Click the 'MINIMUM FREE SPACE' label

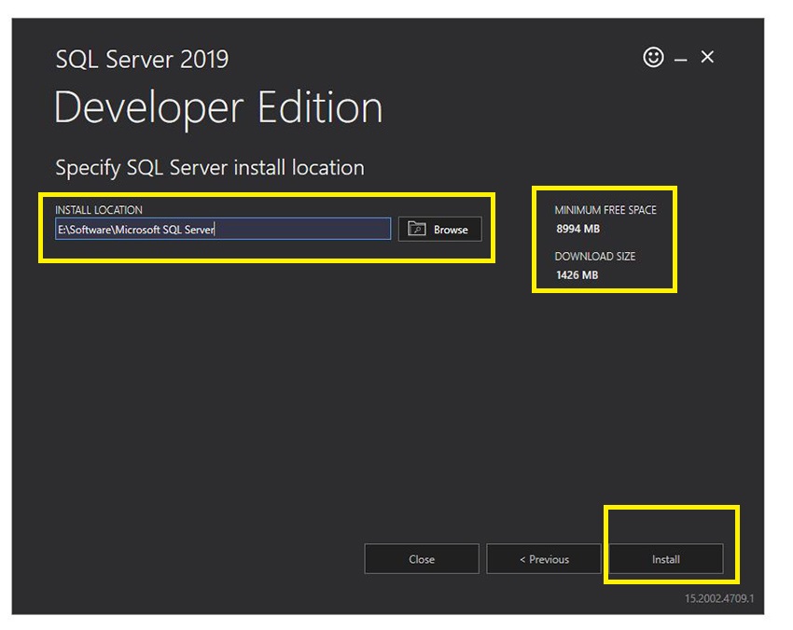[605, 210]
